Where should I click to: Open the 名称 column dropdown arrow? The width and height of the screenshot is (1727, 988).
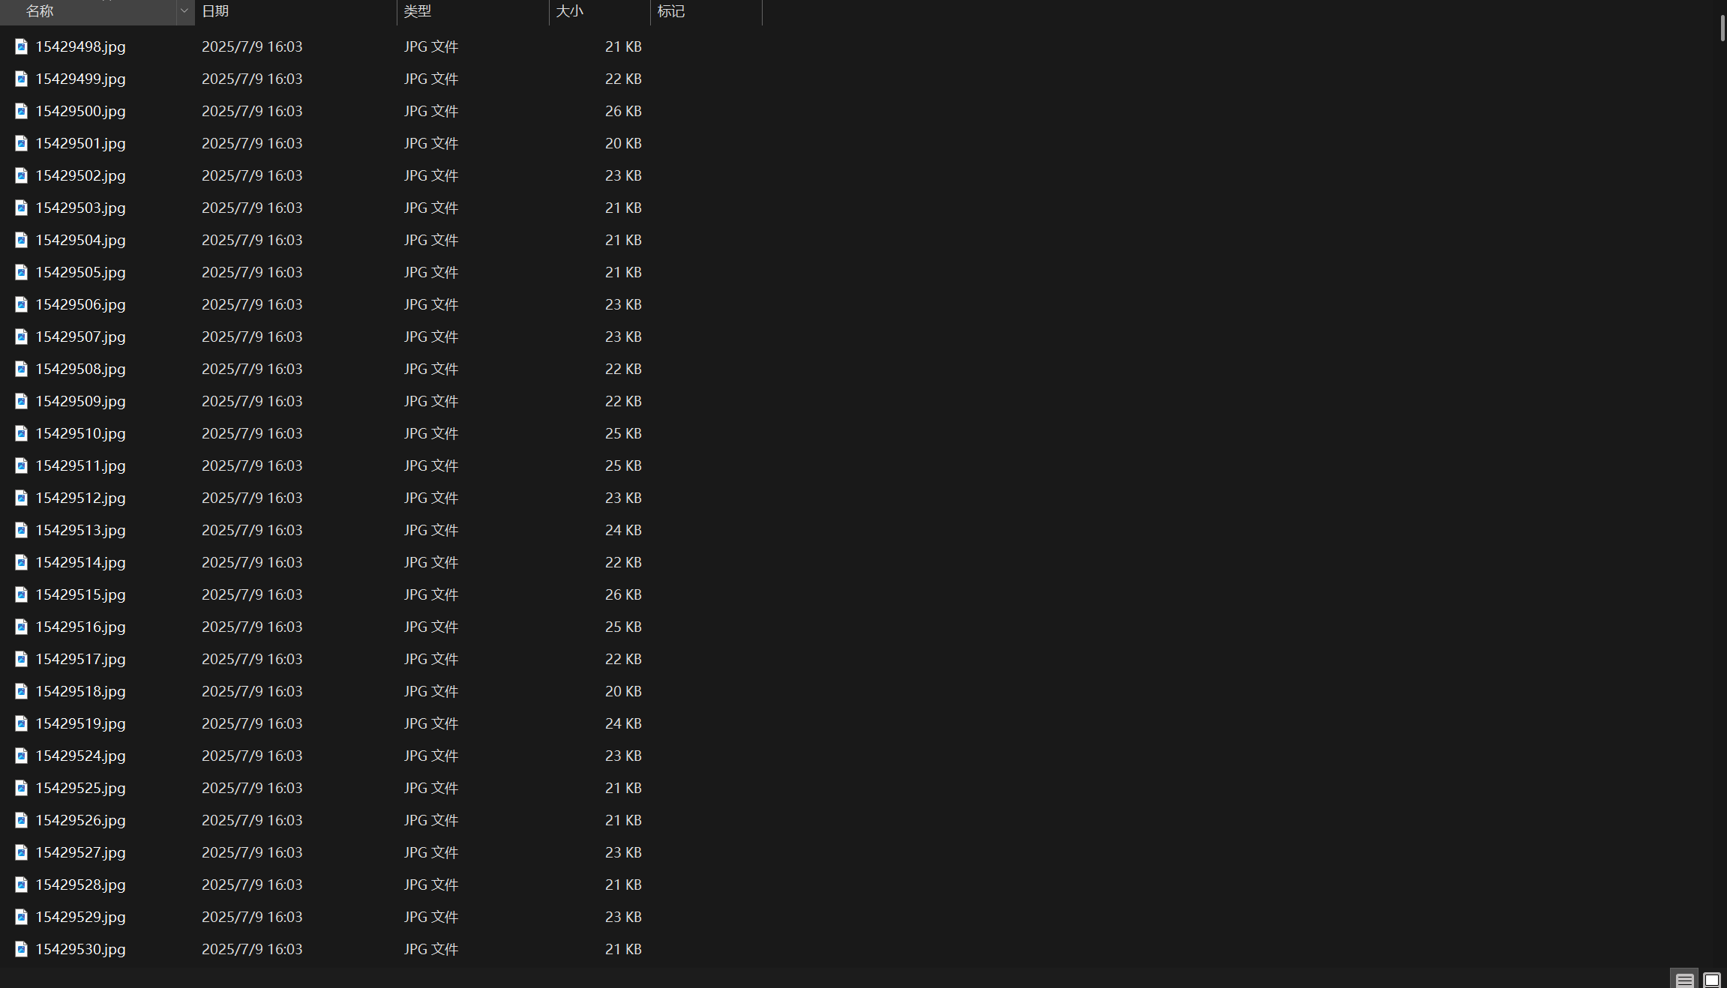tap(184, 11)
